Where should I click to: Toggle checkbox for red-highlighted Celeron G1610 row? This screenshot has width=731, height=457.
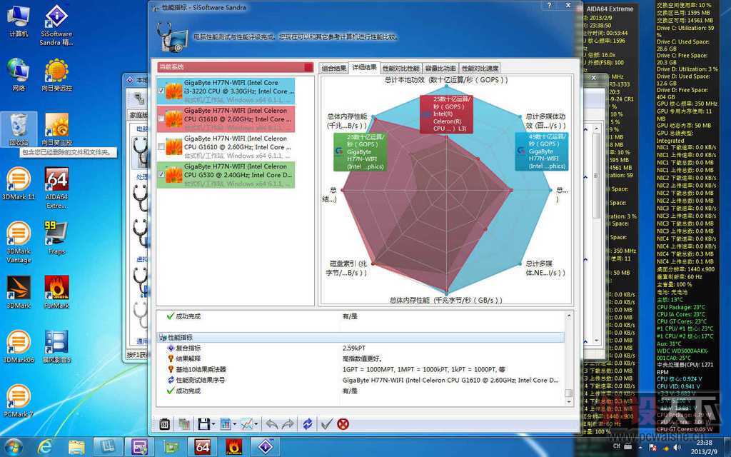pos(161,119)
